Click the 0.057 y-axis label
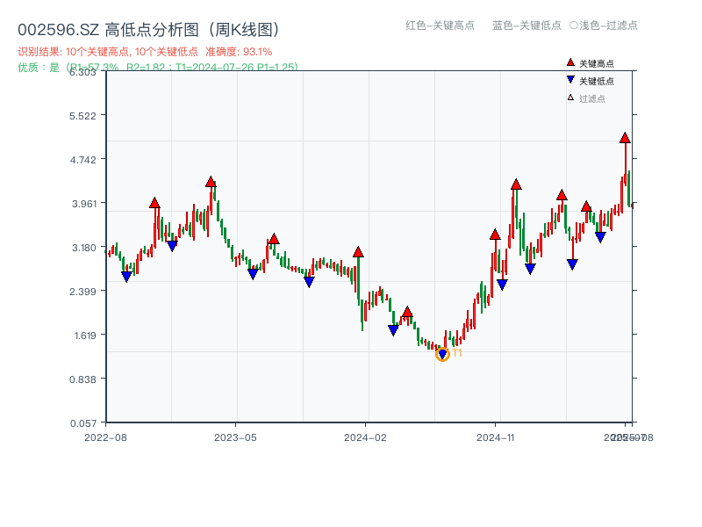 pos(83,423)
